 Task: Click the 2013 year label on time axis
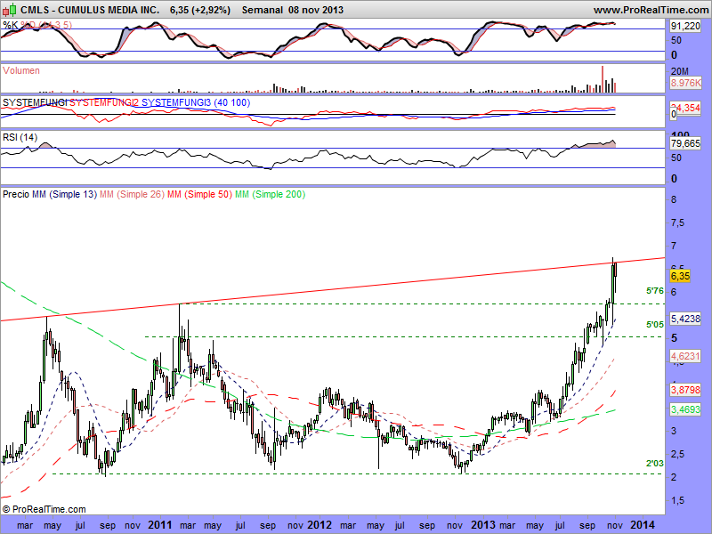[482, 525]
